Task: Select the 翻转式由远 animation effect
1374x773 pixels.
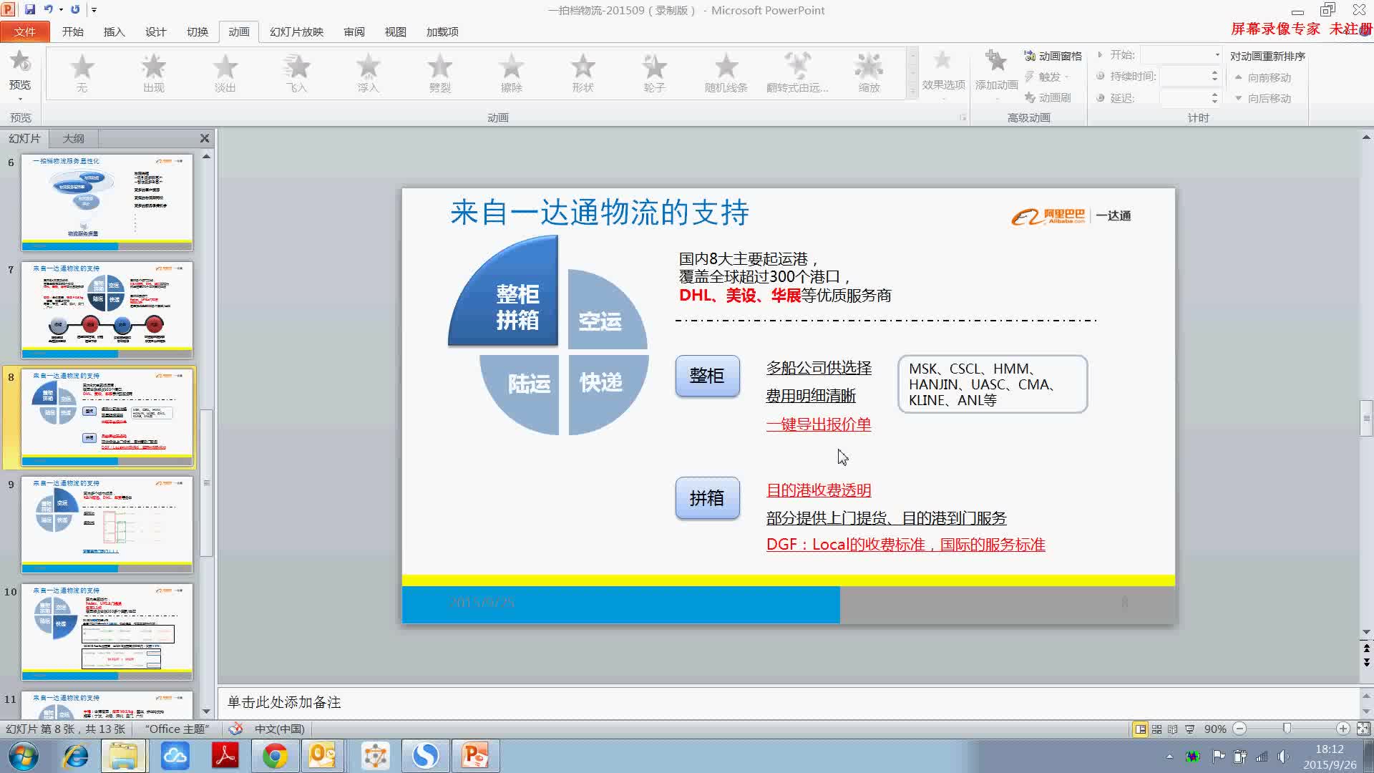Action: click(x=797, y=73)
